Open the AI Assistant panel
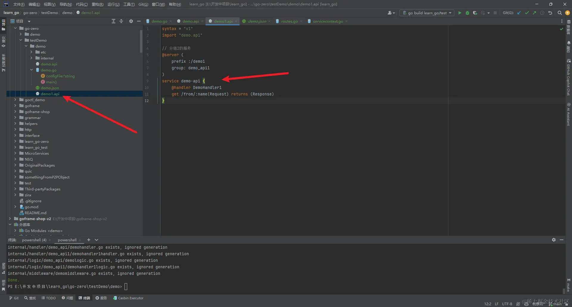The height and width of the screenshot is (307, 572). pyautogui.click(x=568, y=114)
